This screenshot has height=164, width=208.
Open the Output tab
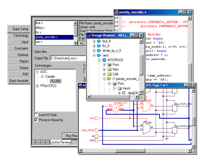(19, 68)
